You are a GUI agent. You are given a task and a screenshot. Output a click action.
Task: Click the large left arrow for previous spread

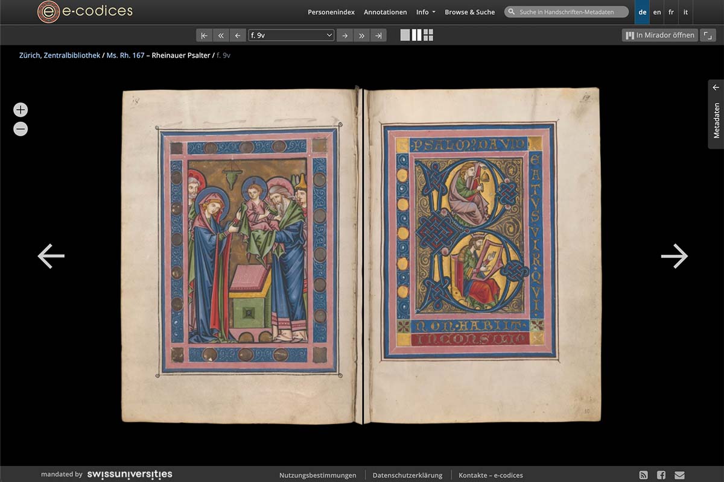(x=51, y=256)
